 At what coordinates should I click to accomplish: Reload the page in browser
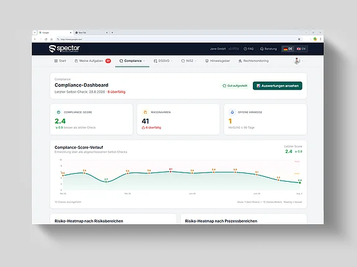(x=46, y=40)
